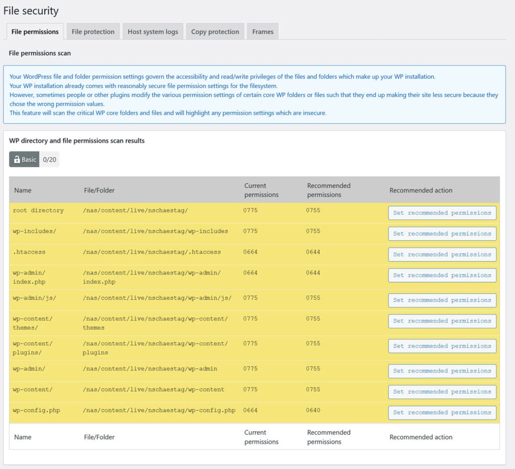Switch to the File permissions tab
This screenshot has width=515, height=469.
tap(34, 31)
